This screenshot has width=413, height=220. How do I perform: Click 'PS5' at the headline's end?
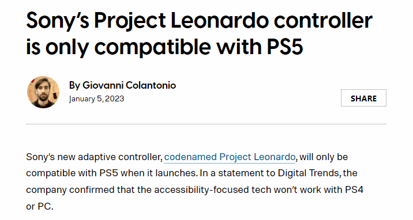click(x=285, y=47)
